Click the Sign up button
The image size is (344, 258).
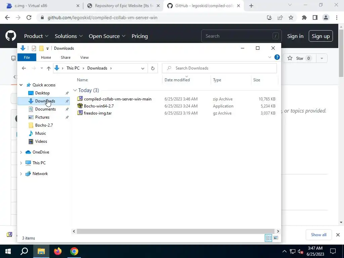[321, 36]
